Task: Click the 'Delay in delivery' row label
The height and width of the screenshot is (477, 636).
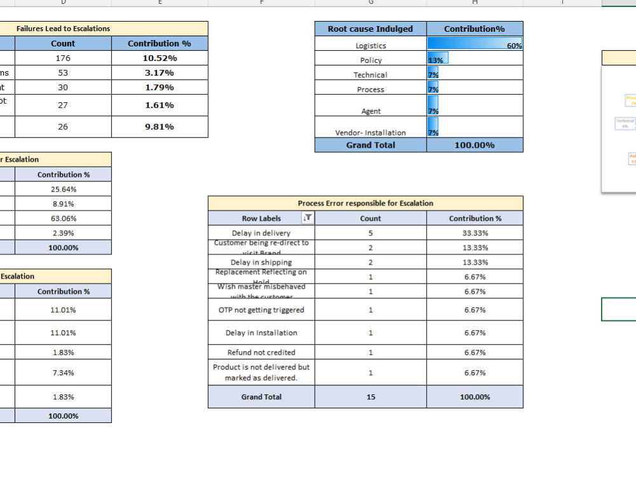Action: pos(261,233)
